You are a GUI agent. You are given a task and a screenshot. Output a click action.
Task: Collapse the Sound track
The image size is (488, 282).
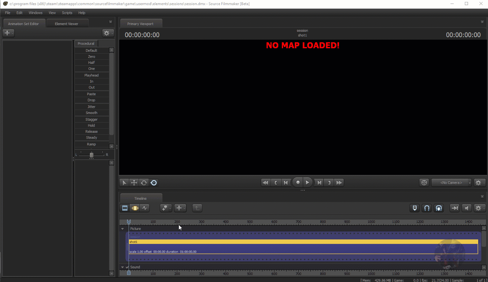tap(122, 267)
